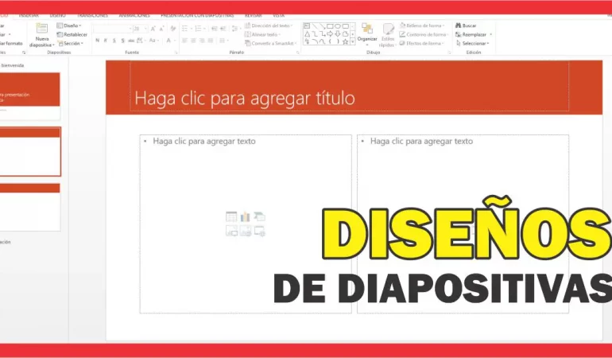The height and width of the screenshot is (358, 612).
Task: Click the title placeholder 'Haga clic para agregar título'
Action: (245, 98)
